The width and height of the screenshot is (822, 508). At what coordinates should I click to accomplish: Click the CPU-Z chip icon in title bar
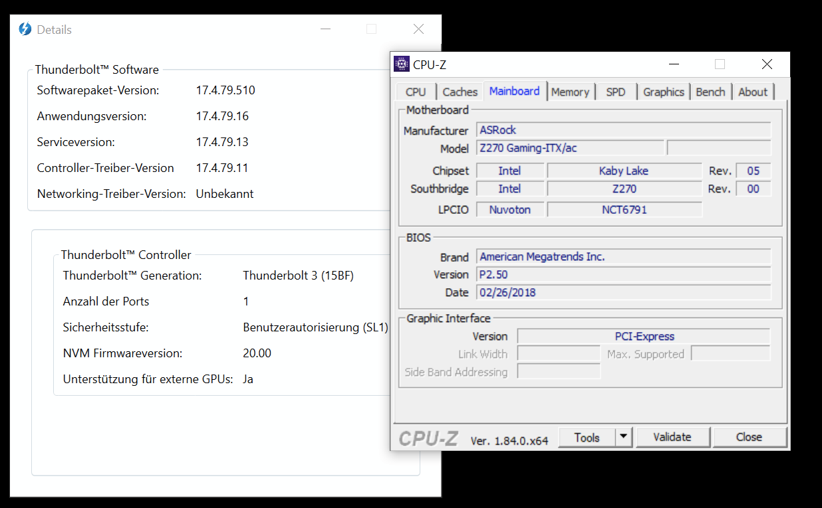tap(402, 64)
